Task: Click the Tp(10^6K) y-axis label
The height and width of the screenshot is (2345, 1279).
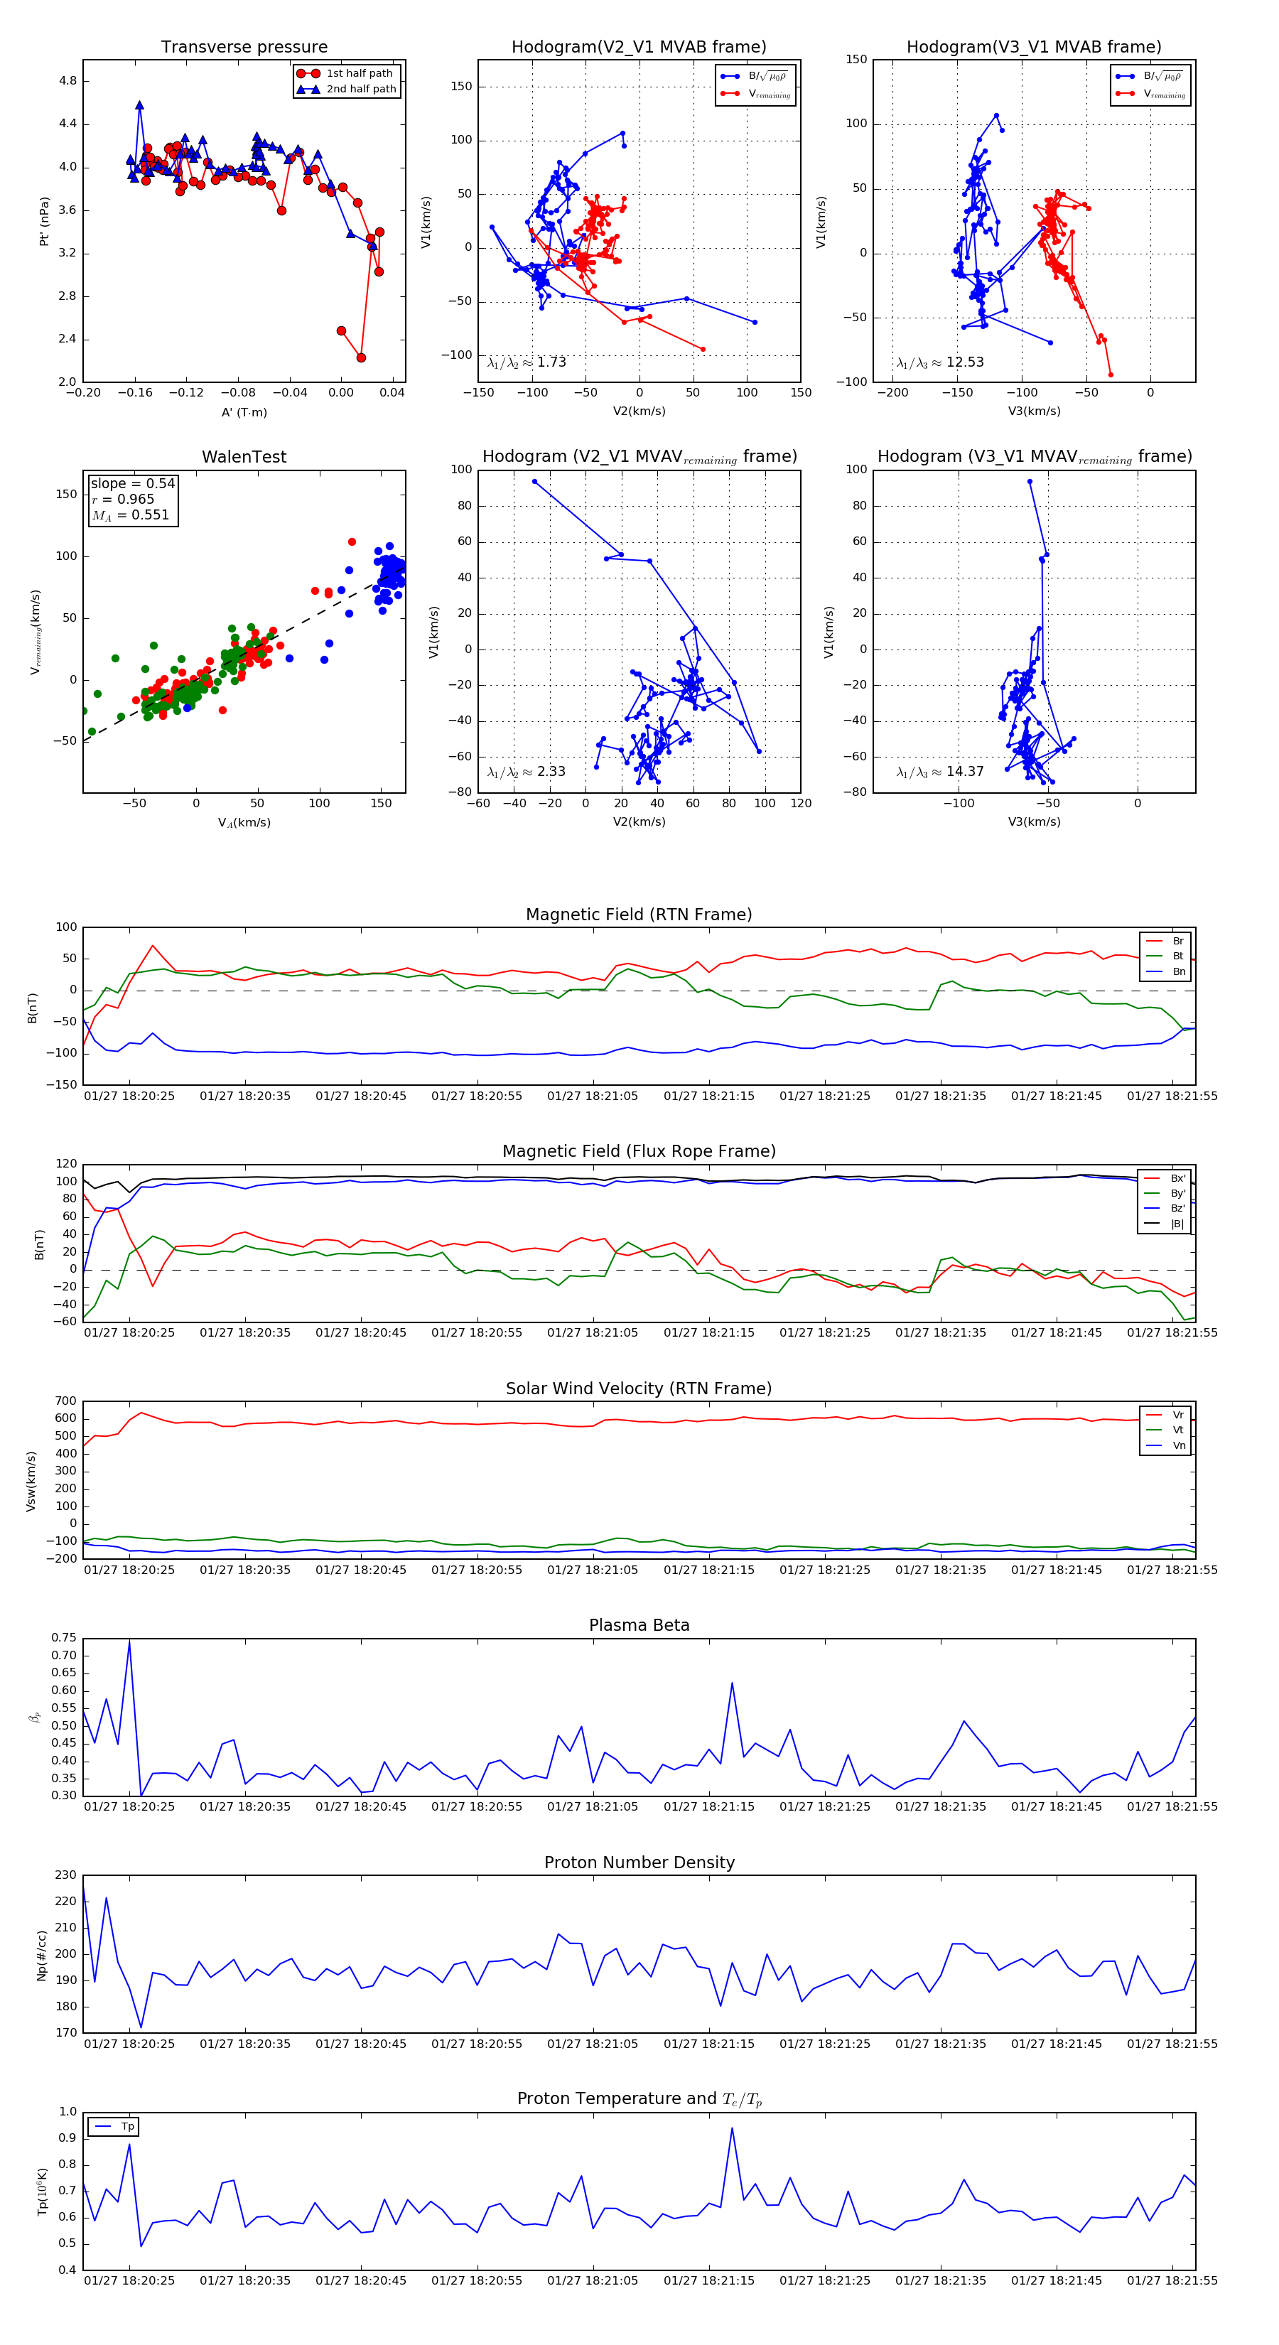Action: tap(41, 2192)
